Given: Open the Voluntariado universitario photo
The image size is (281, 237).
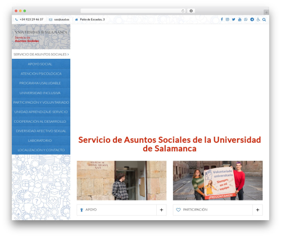Looking at the screenshot, I should [217, 180].
